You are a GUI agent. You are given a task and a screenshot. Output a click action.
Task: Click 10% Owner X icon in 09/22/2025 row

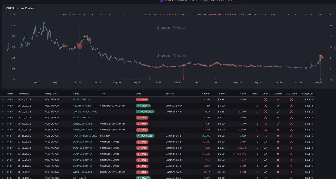click(291, 100)
